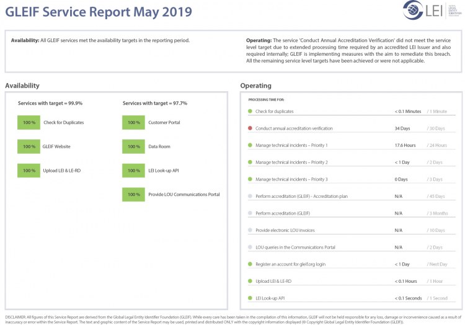Click grey dot for LOU queries in Communications Portal
This screenshot has height=325, width=465.
pos(250,247)
